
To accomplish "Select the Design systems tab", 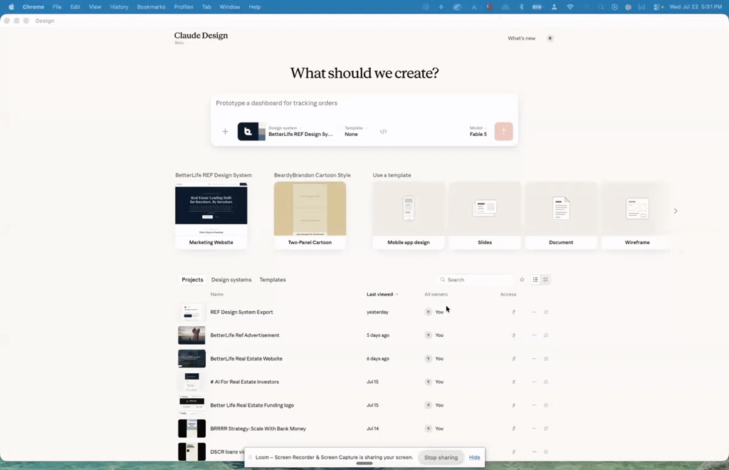I will (231, 279).
